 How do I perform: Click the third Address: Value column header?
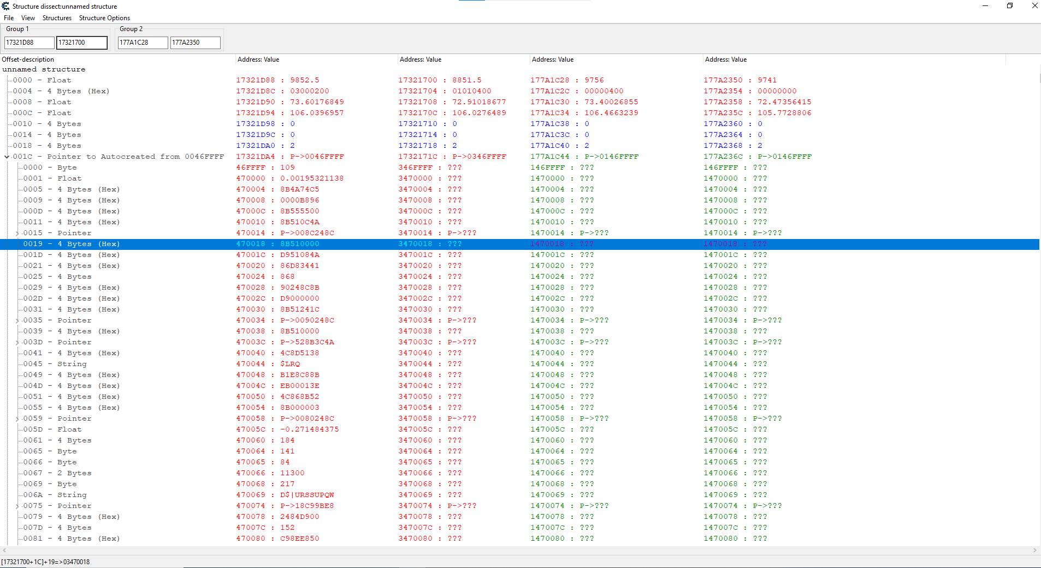click(616, 59)
